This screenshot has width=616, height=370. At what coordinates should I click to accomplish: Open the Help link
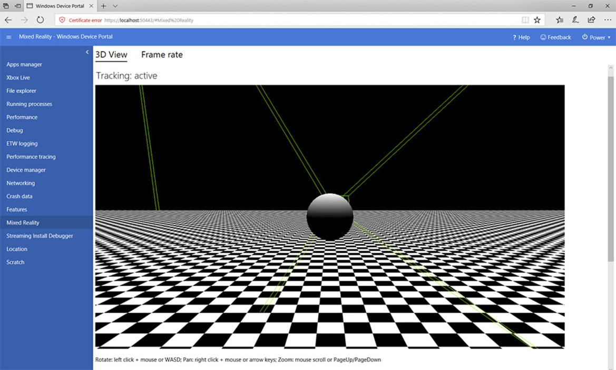(521, 37)
